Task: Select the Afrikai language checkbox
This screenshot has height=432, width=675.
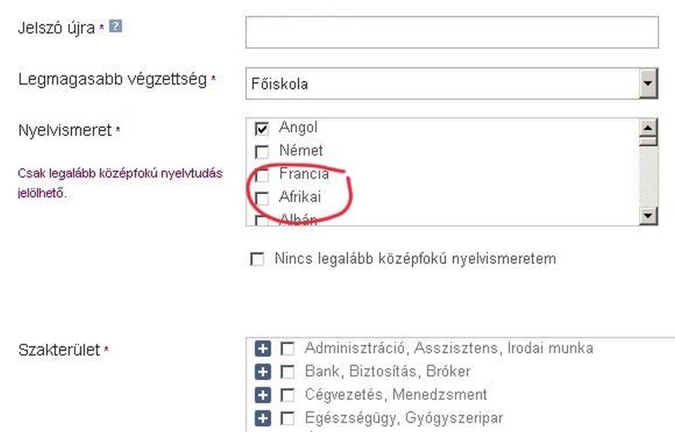Action: [262, 198]
